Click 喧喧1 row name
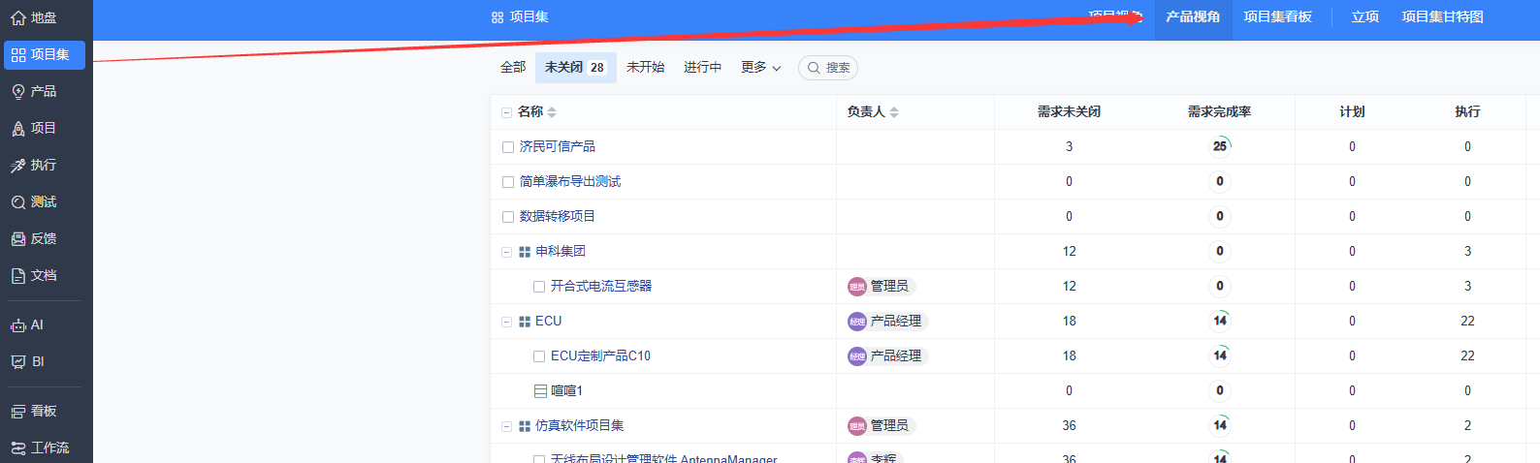Image resolution: width=1540 pixels, height=463 pixels. (x=566, y=391)
